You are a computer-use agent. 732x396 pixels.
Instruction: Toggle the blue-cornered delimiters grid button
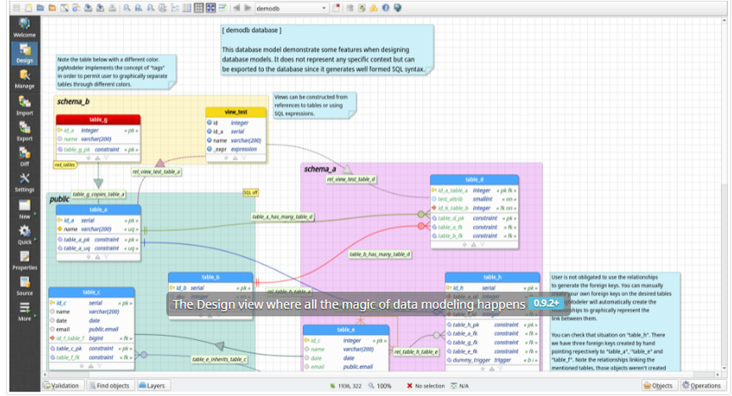(211, 8)
